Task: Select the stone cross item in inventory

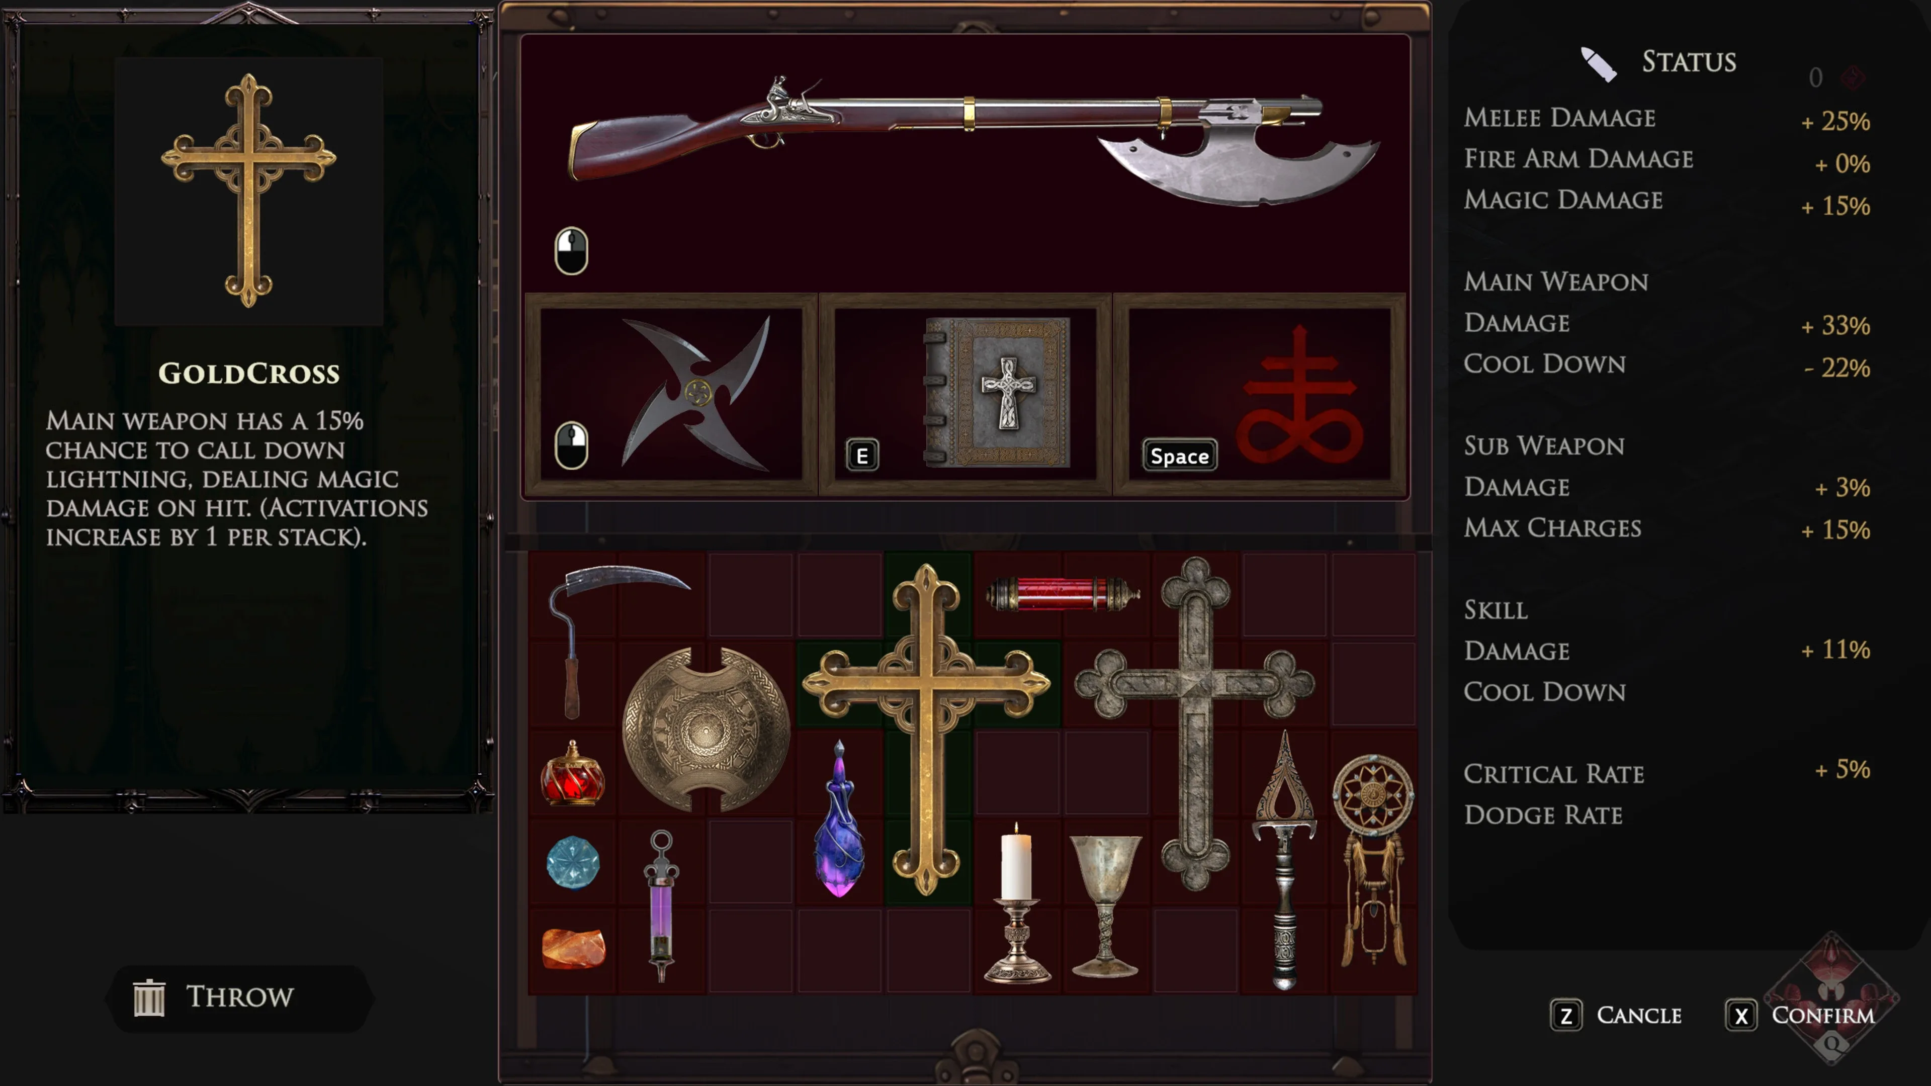Action: tap(1194, 724)
